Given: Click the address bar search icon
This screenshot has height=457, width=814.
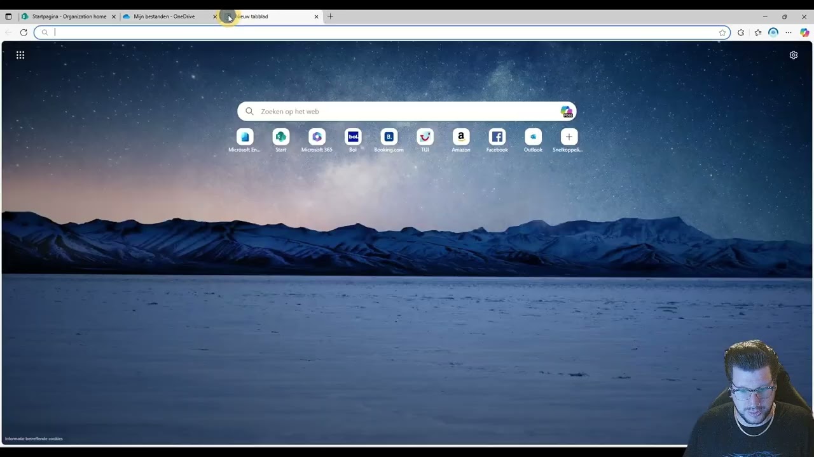Looking at the screenshot, I should (x=45, y=32).
